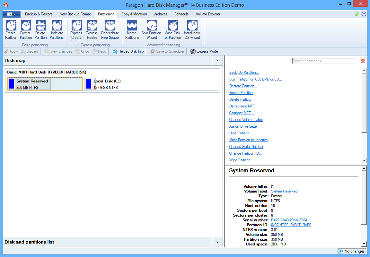Click Assign Drive Letter link
This screenshot has width=370, height=257.
243,127
